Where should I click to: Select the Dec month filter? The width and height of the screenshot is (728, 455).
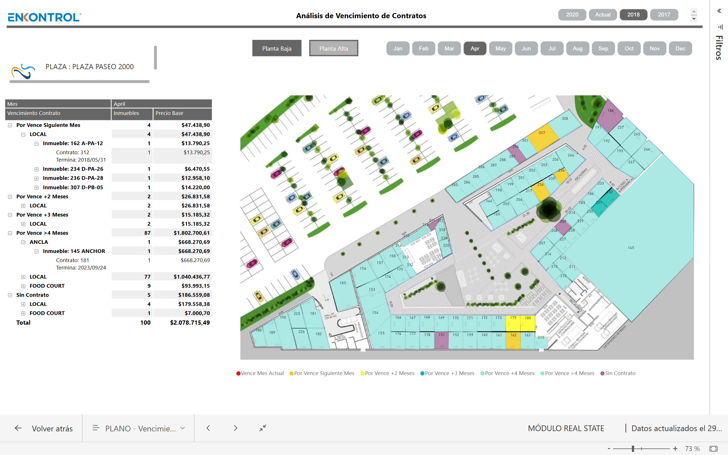coord(680,48)
